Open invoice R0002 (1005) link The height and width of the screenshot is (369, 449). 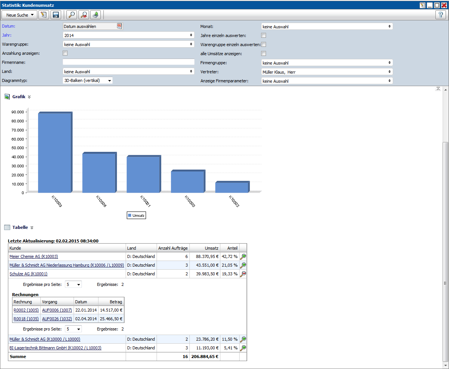coord(26,310)
